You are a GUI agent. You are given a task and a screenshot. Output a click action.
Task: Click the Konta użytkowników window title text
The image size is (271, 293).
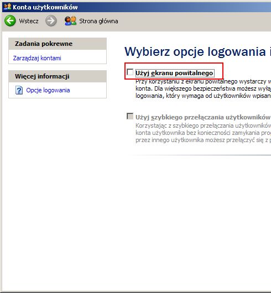click(45, 7)
